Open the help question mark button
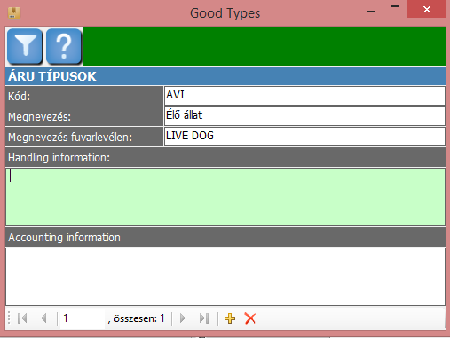Viewport: 450px width, 338px height. [x=64, y=46]
